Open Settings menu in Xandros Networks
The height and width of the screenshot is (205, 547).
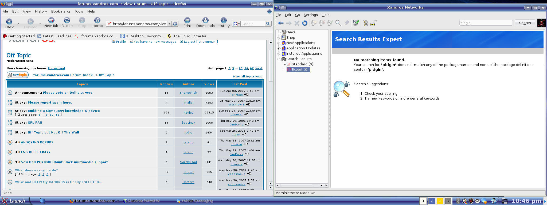(311, 15)
